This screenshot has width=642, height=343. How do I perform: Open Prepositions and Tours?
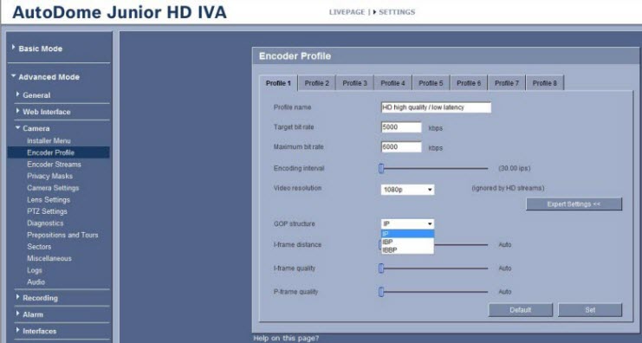coord(62,235)
